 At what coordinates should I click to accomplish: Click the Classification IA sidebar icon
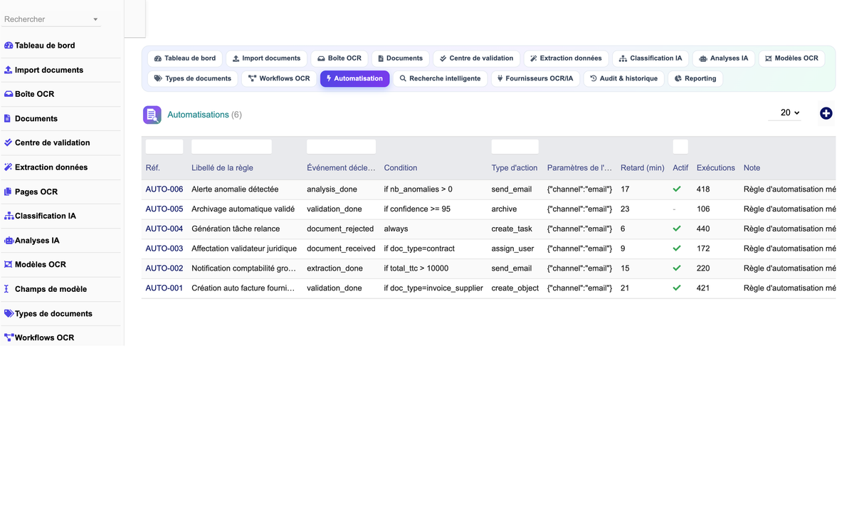click(9, 216)
